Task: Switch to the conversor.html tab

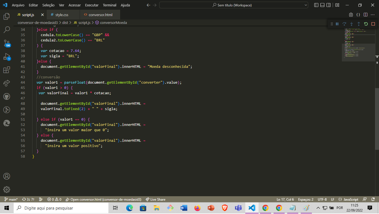Action: coord(100,15)
